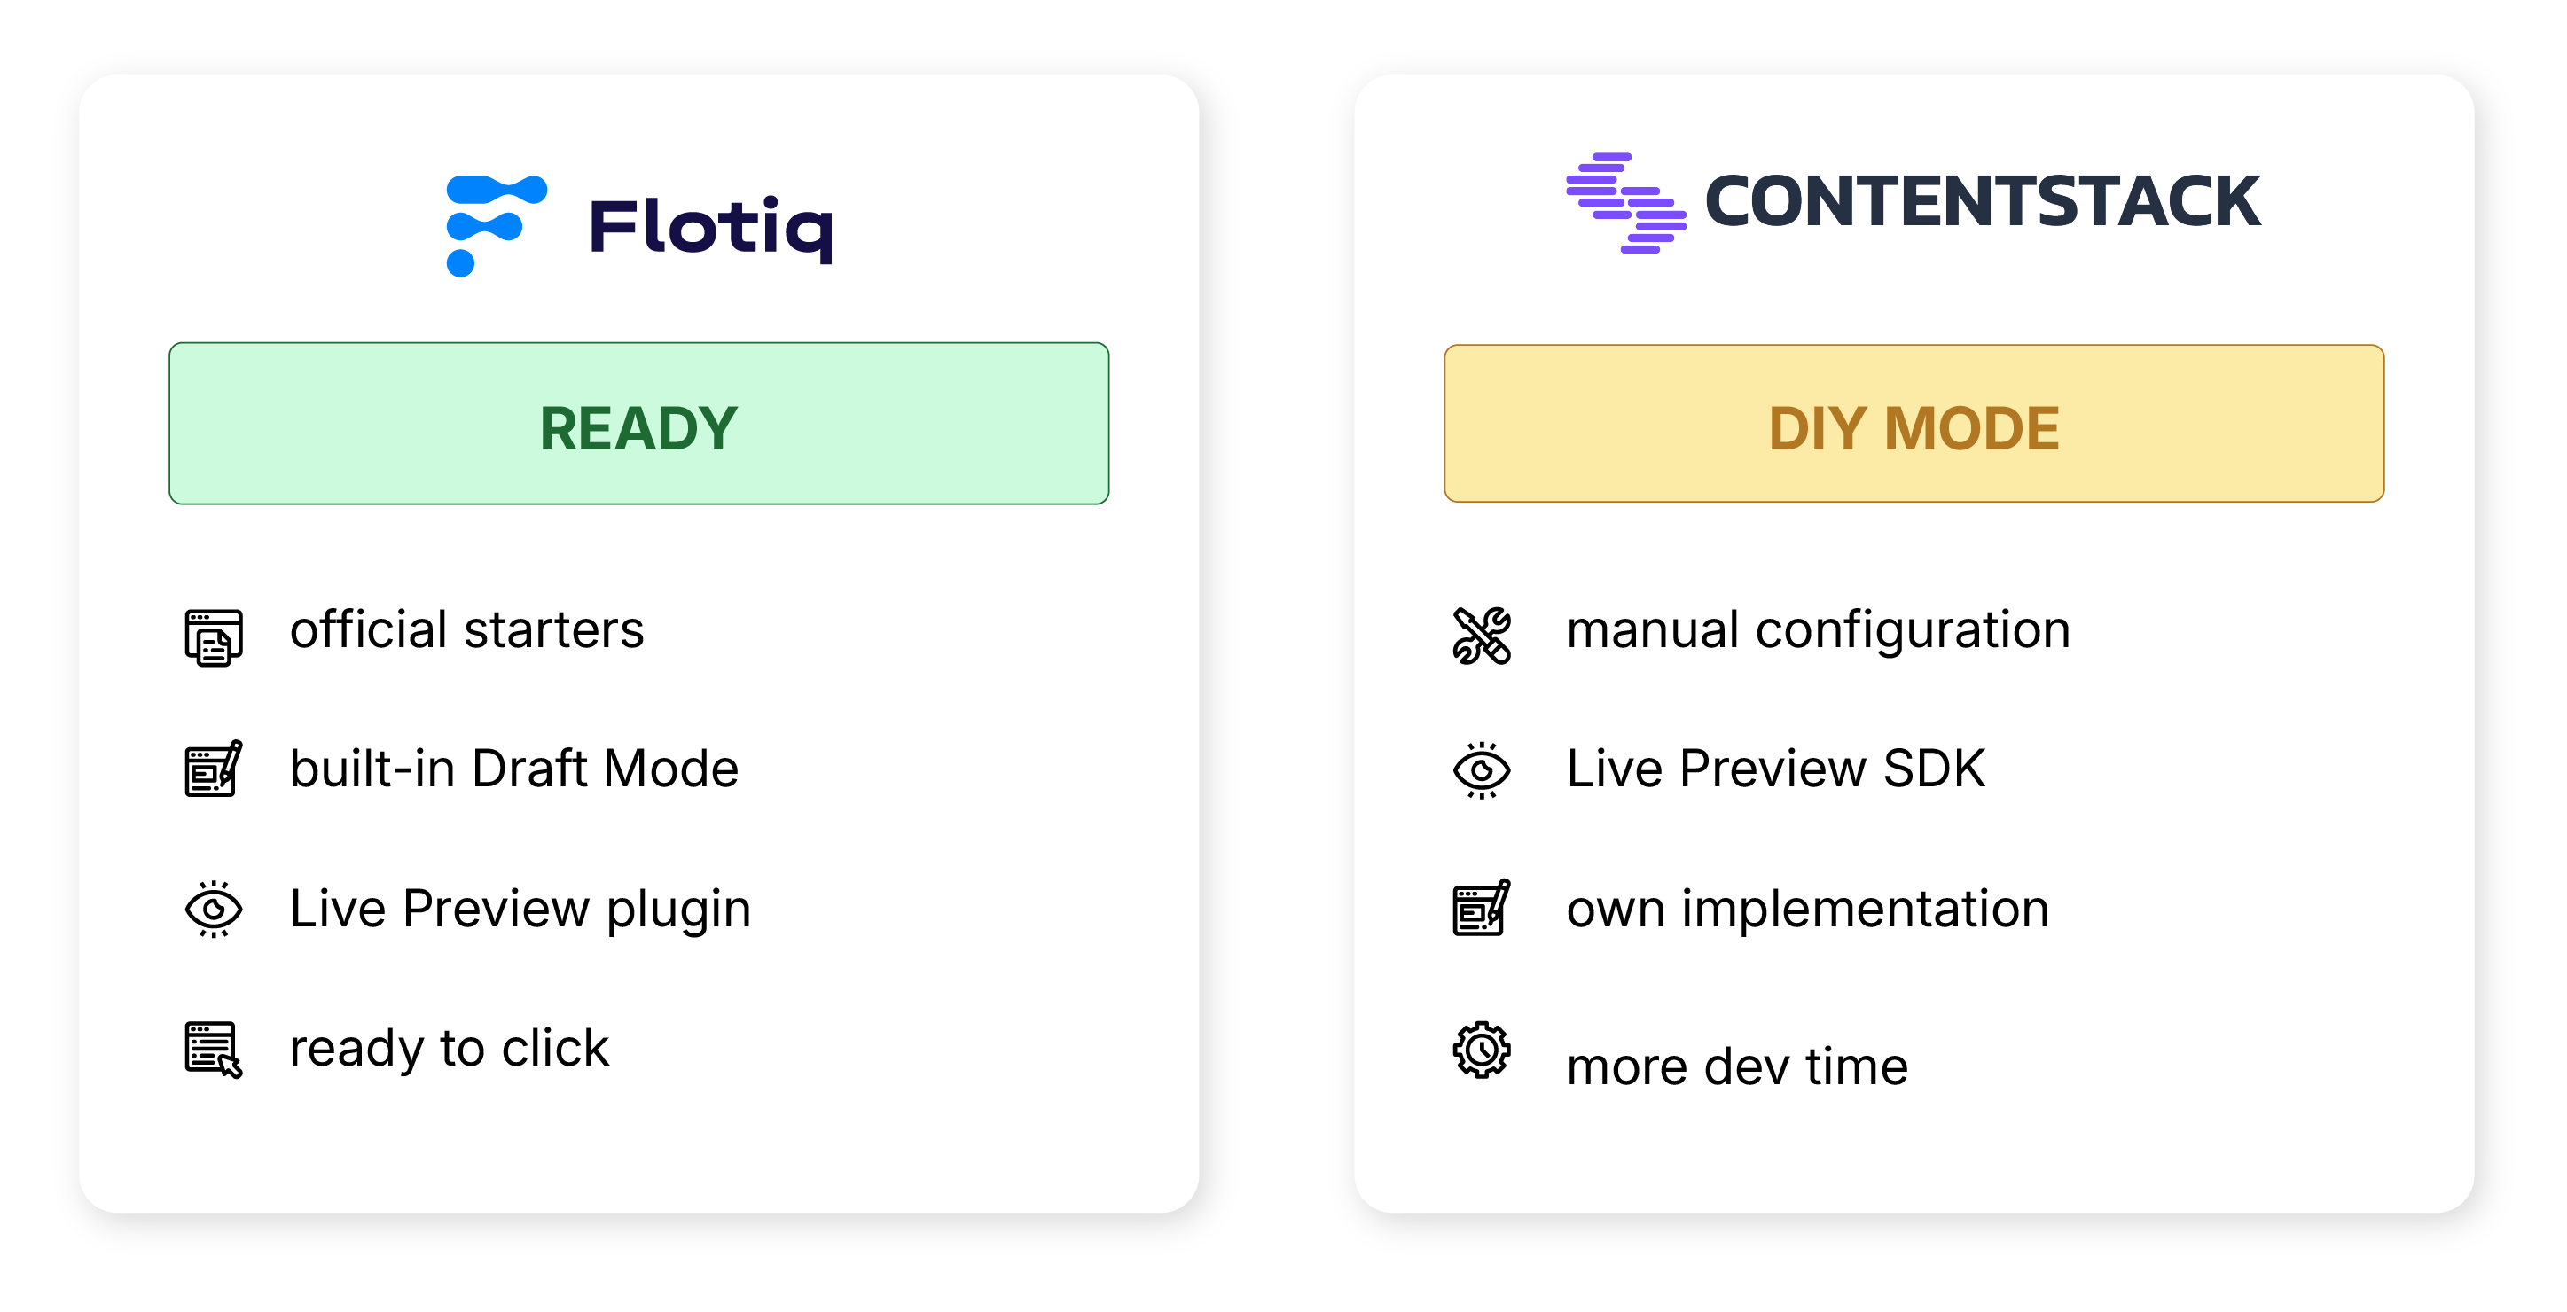Click the manual configuration wrench-and-screwdriver icon
This screenshot has width=2567, height=1312.
(x=1482, y=636)
